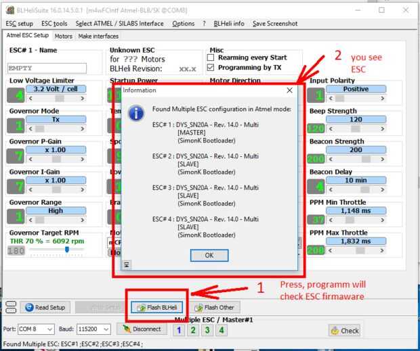Select ESC number 2 button
Screen dimensions: 420x351
[193, 331]
